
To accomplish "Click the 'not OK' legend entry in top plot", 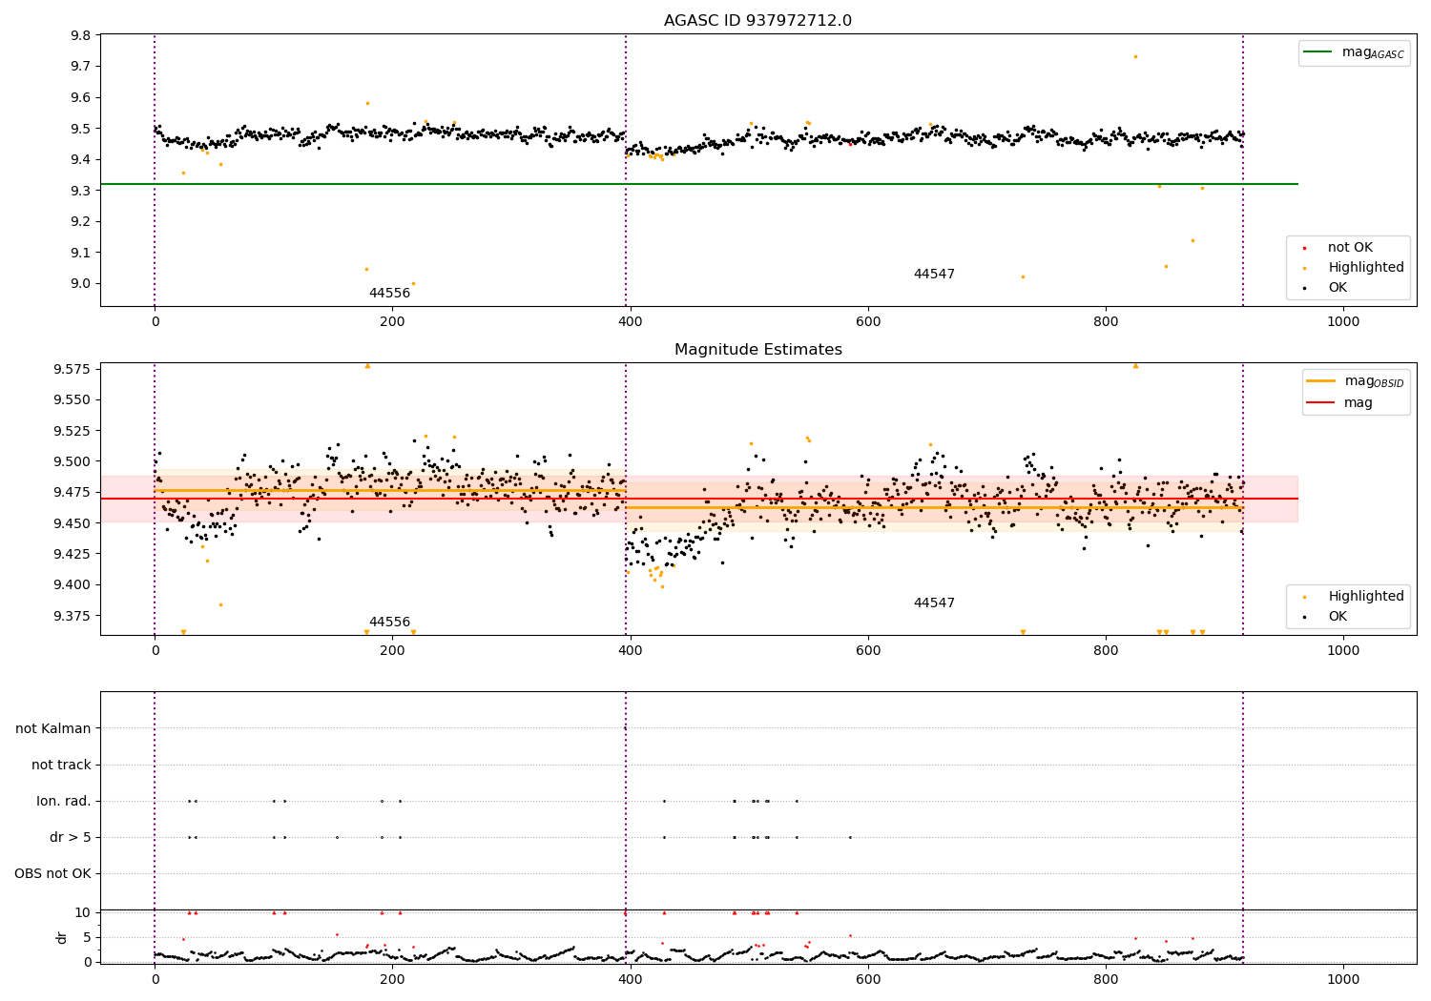I will coord(1350,248).
